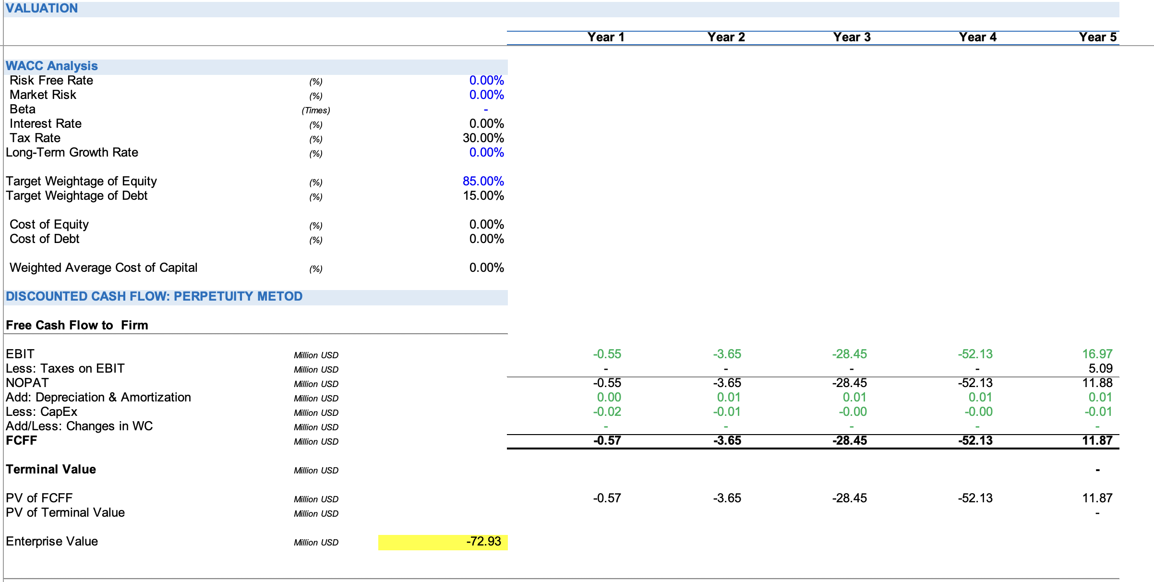Select the Year 1 CapEx value -0.02
This screenshot has width=1154, height=582.
coord(607,412)
